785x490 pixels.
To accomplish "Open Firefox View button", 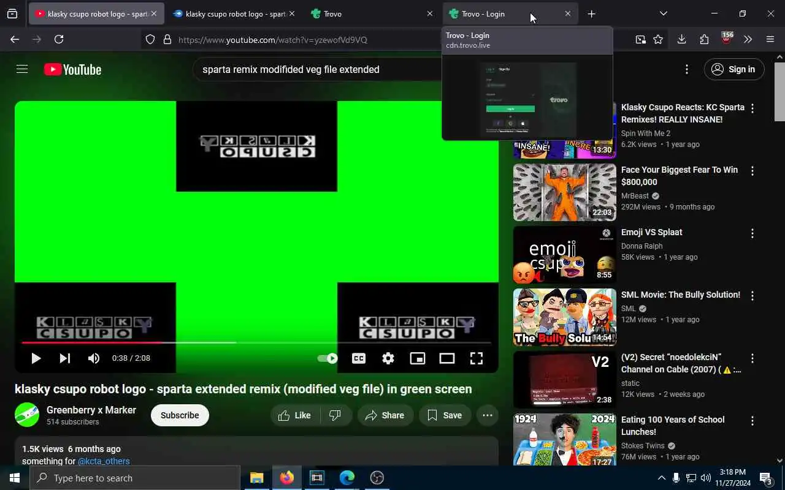I will (12, 13).
